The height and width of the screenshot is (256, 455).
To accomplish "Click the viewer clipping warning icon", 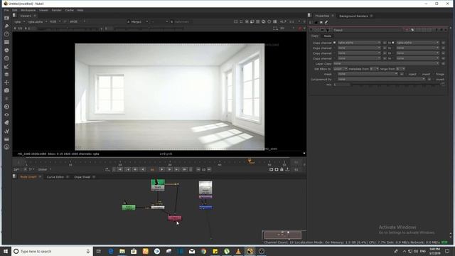I will (264, 21).
